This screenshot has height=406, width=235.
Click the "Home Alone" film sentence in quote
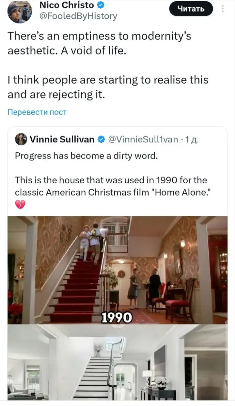pyautogui.click(x=111, y=186)
